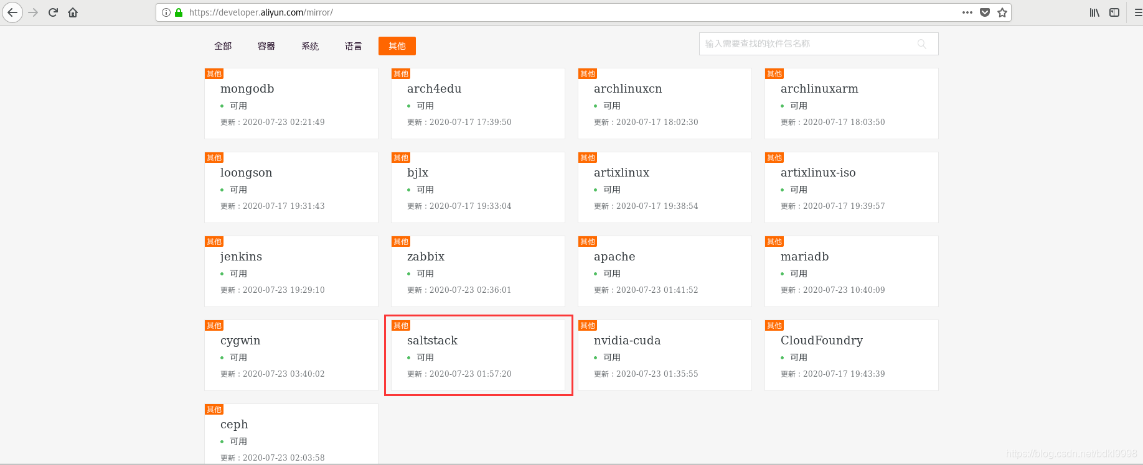This screenshot has height=465, width=1143.
Task: Click the 其他 tag on CloudFoundry card
Action: click(x=774, y=326)
